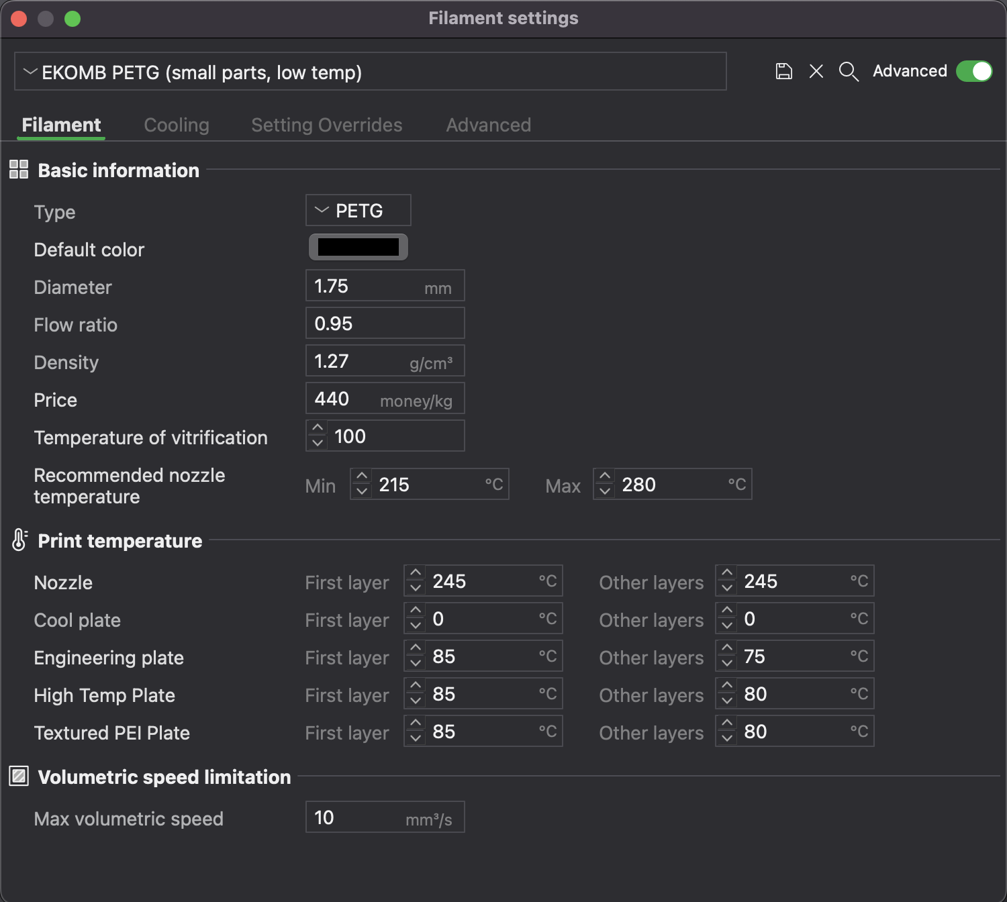The width and height of the screenshot is (1007, 902).
Task: Increase maximum recommended nozzle temperature
Action: point(605,477)
